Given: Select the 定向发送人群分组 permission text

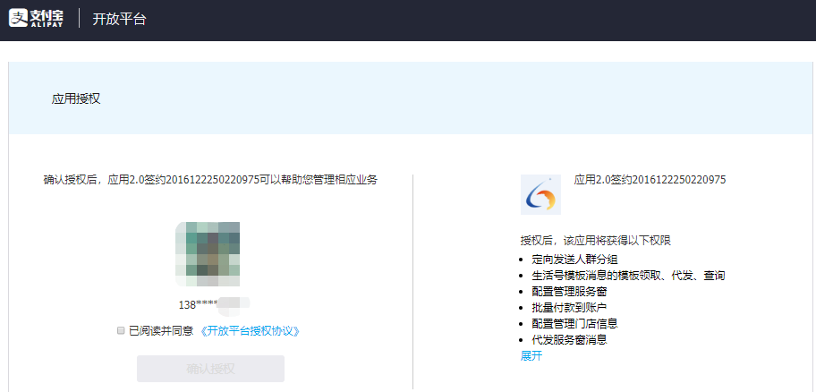Looking at the screenshot, I should tap(574, 260).
